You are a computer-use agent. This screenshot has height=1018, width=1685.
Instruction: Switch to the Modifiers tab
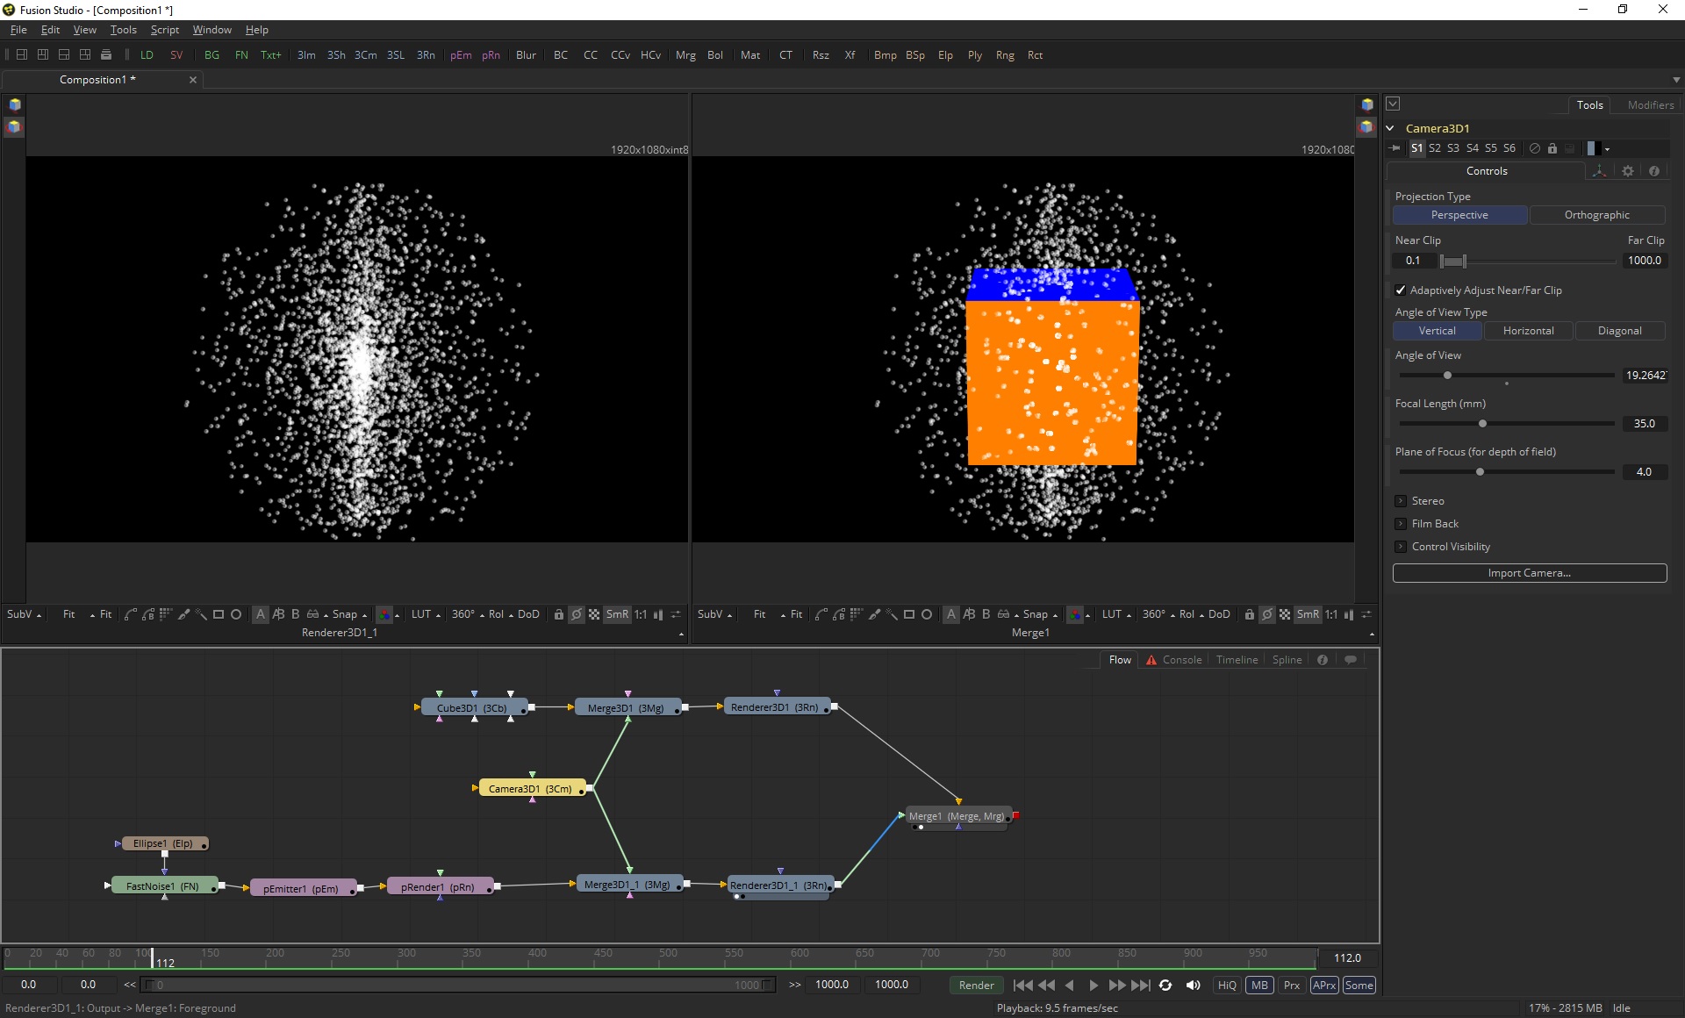pos(1650,104)
